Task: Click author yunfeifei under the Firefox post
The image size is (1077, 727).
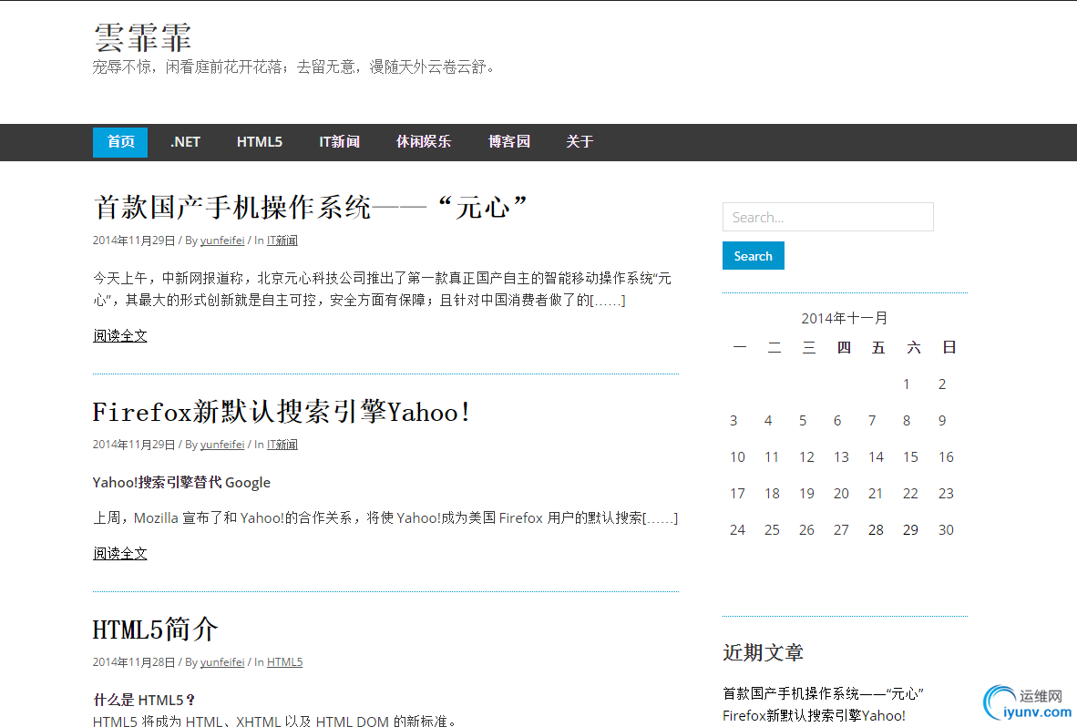Action: pyautogui.click(x=221, y=445)
